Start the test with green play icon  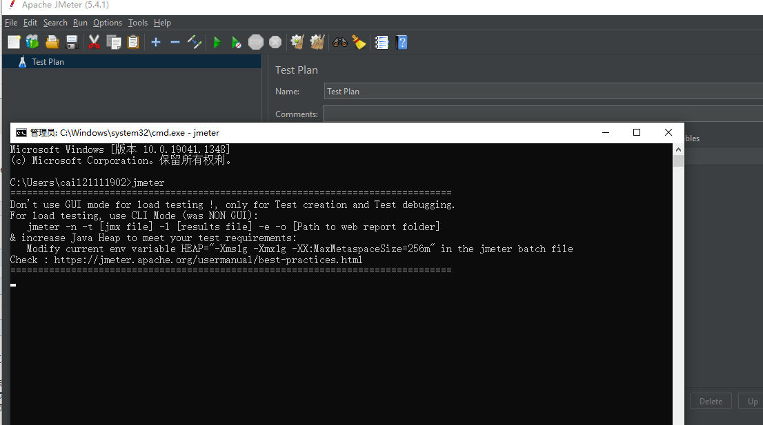217,43
